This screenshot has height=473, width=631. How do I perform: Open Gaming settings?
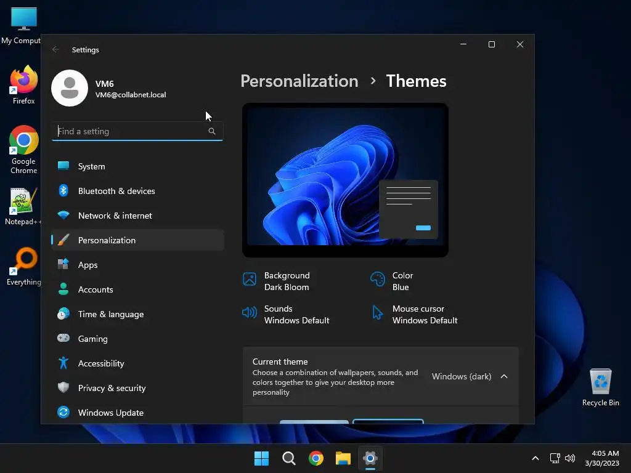pos(137,338)
